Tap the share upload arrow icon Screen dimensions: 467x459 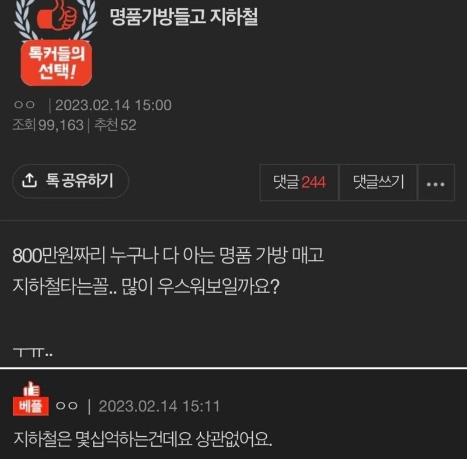[x=29, y=180]
